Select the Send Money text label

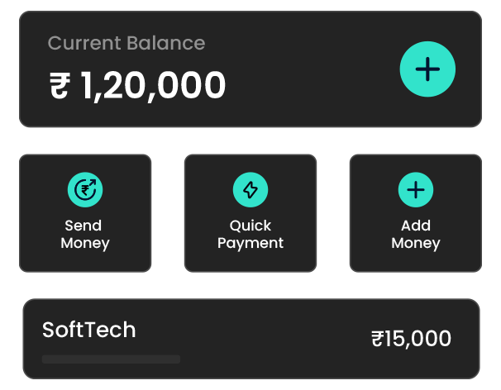tap(85, 235)
